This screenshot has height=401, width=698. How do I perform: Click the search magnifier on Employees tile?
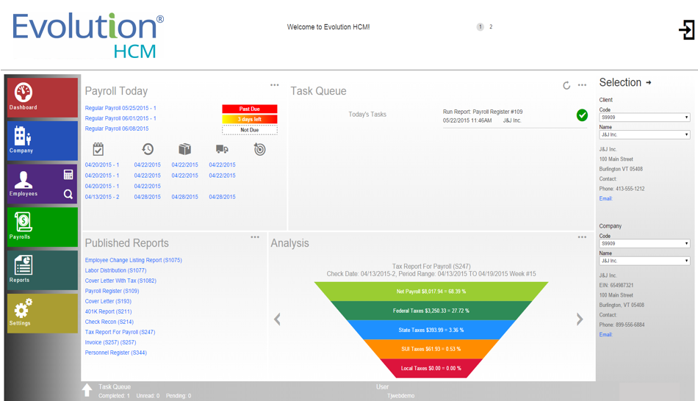68,194
